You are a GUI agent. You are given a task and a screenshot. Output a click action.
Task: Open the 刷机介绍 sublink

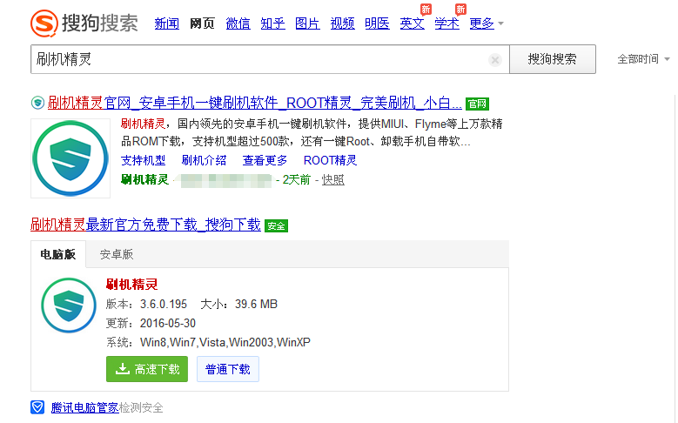pyautogui.click(x=204, y=160)
